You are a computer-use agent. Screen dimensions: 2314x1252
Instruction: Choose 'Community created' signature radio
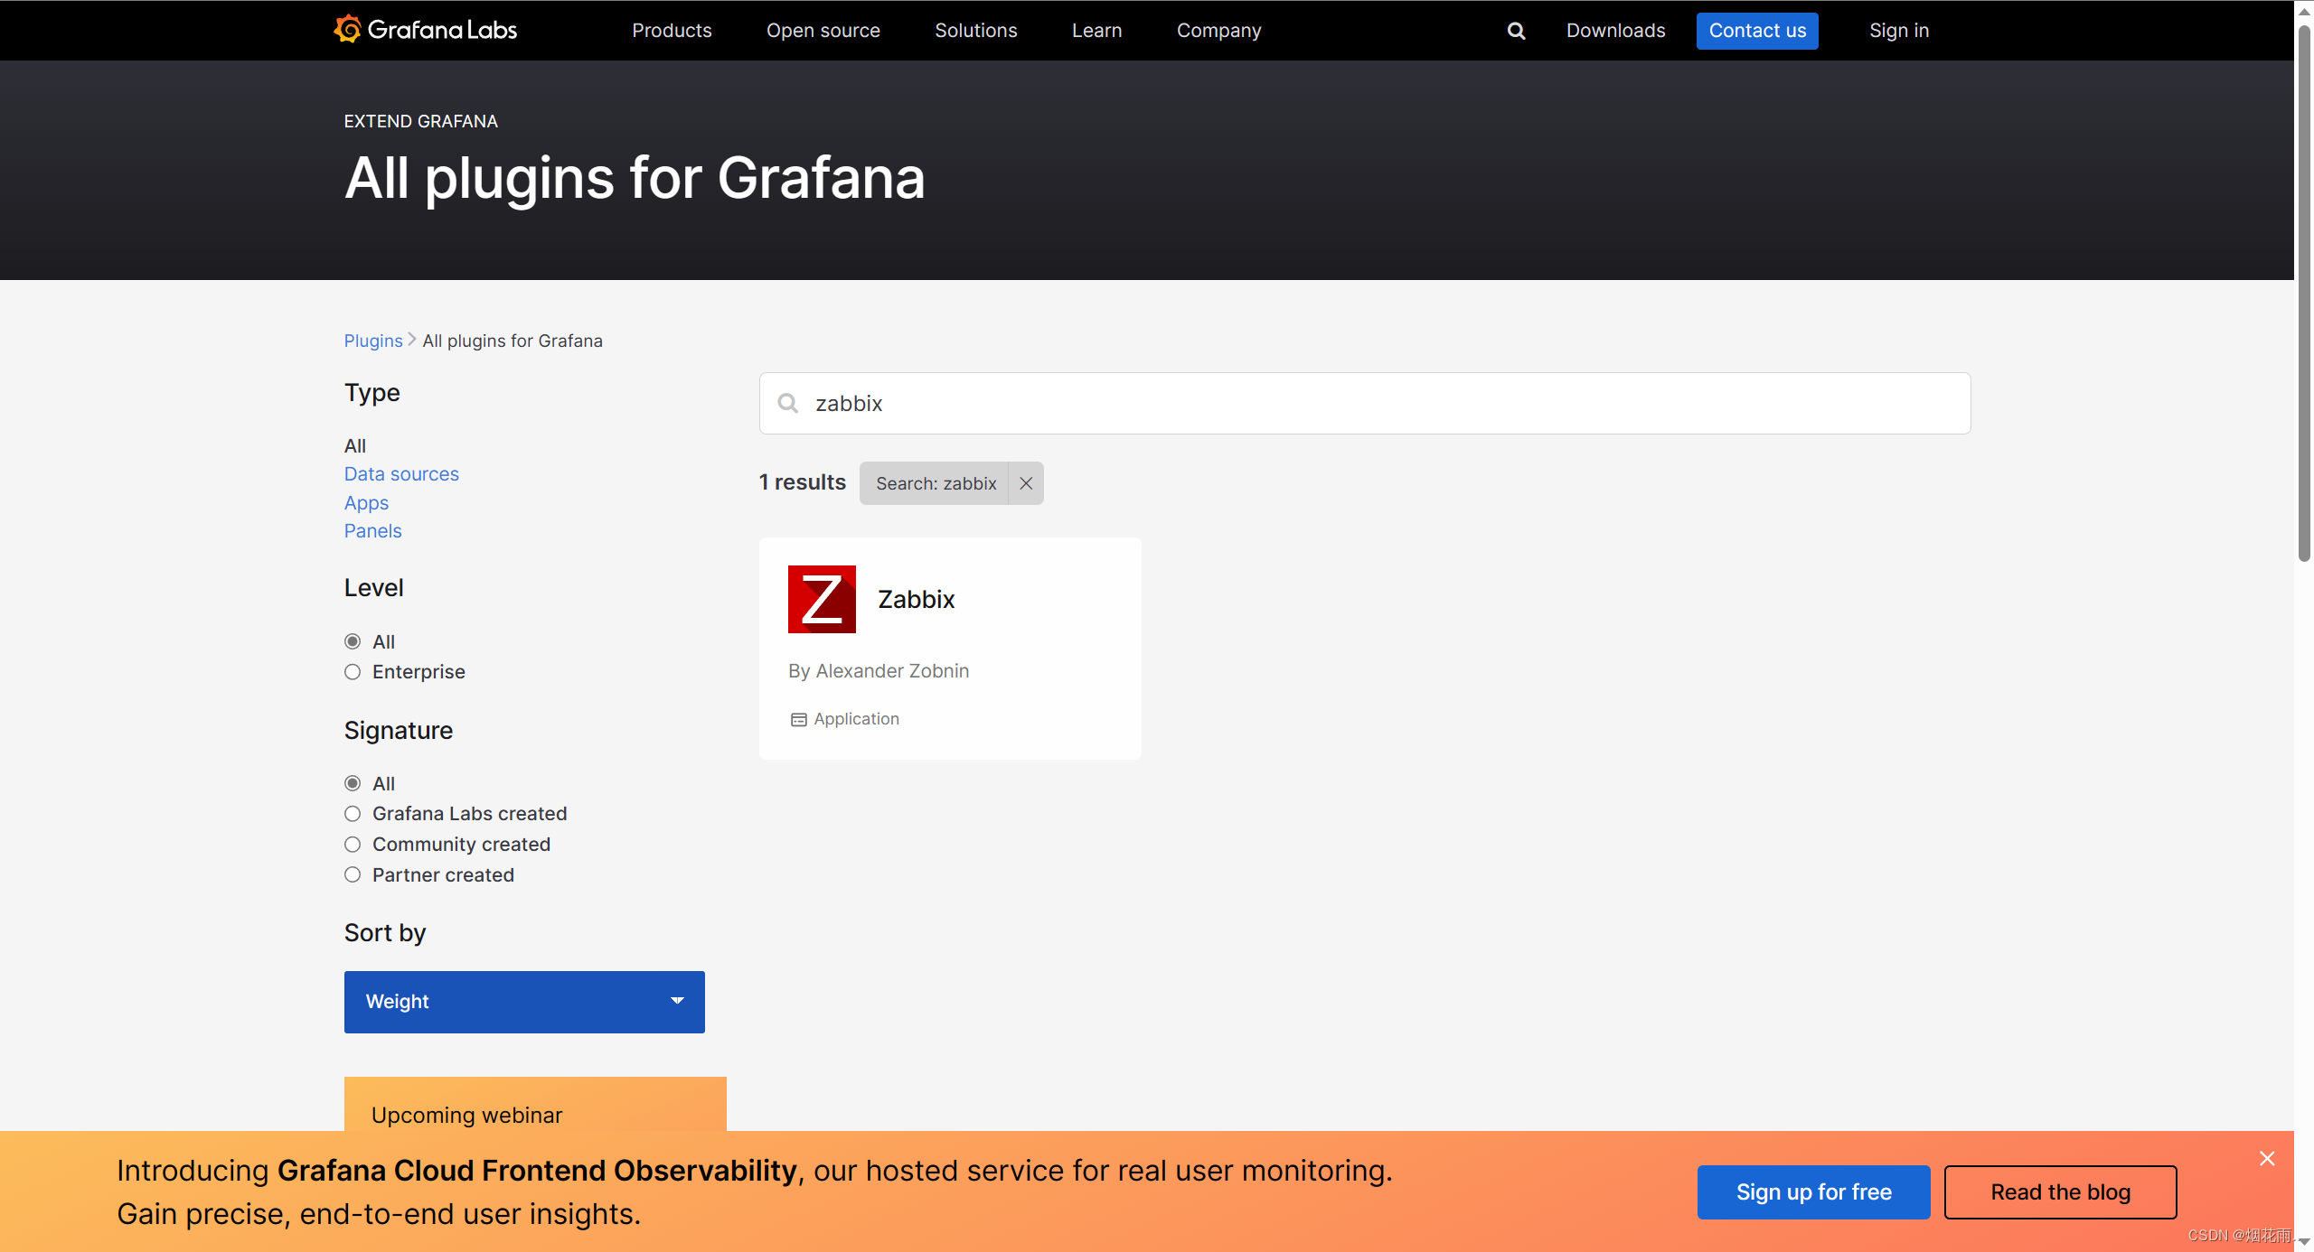pyautogui.click(x=353, y=845)
